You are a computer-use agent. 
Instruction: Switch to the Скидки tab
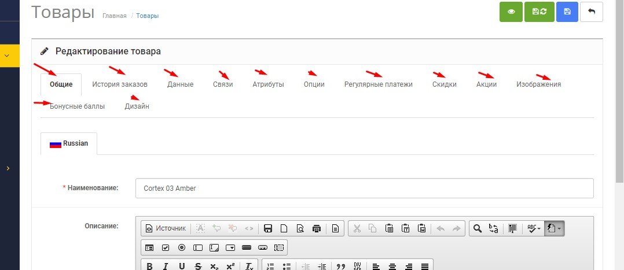coord(445,84)
